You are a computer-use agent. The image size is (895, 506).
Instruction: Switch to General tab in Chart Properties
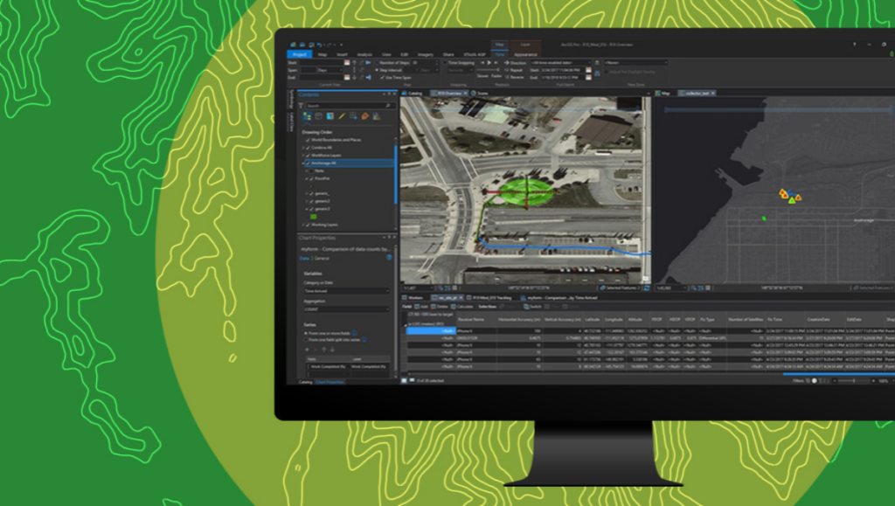(322, 259)
